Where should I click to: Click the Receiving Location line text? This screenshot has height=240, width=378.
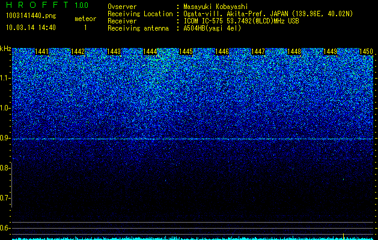tap(230, 14)
